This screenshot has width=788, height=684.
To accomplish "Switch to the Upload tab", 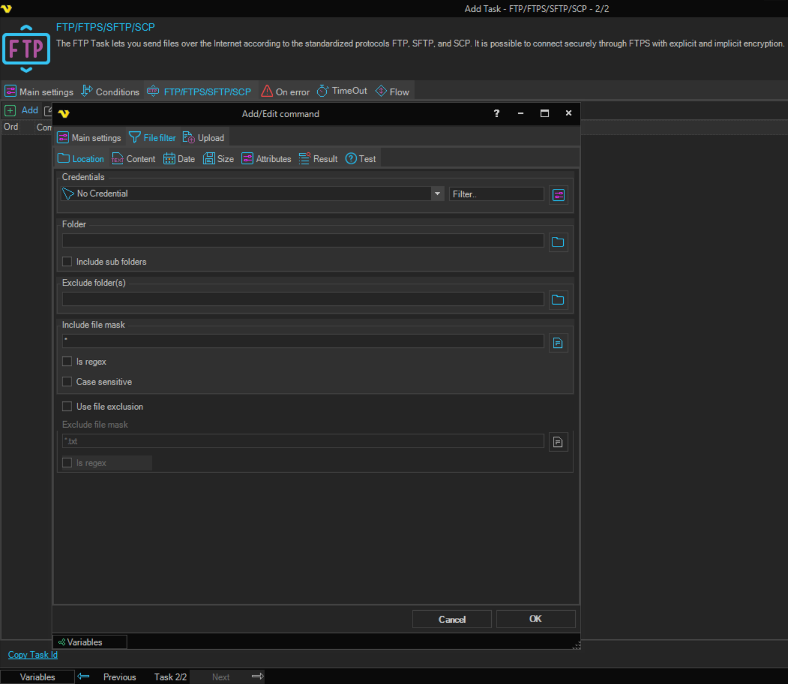I will click(x=204, y=138).
